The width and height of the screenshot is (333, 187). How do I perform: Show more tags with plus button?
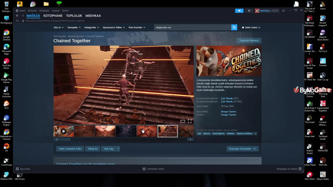(255, 133)
